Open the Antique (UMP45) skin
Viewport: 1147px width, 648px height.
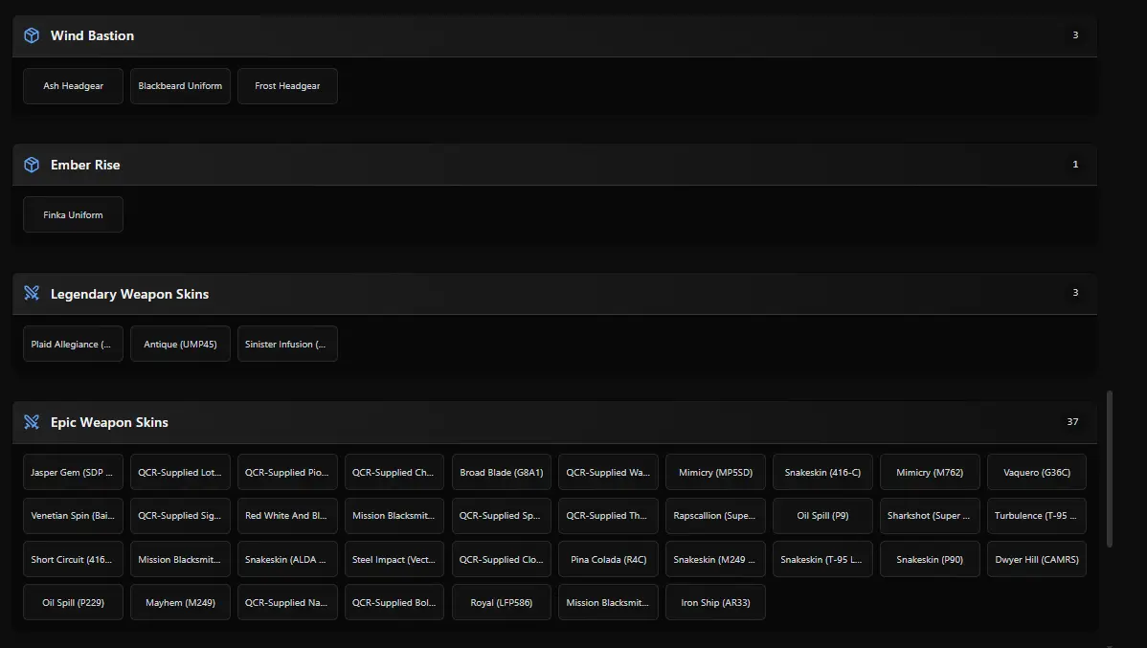pos(180,345)
